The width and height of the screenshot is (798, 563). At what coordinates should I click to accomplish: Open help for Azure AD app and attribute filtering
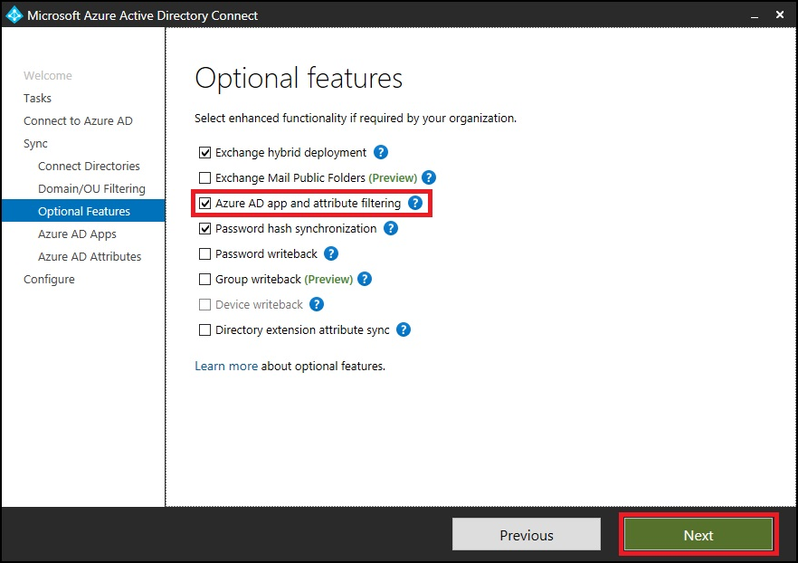click(415, 203)
